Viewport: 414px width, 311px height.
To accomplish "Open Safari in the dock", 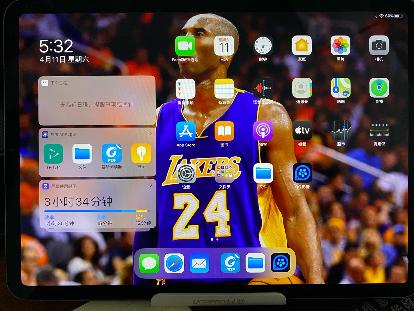I will (174, 263).
